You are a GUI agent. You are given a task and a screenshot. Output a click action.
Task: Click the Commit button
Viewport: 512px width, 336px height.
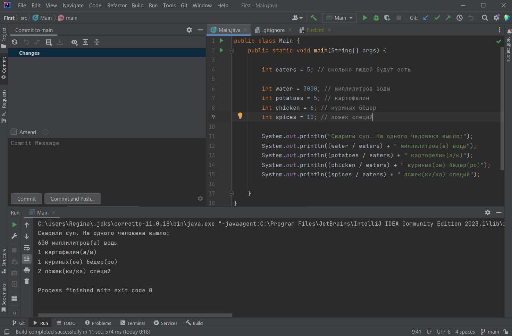26,199
